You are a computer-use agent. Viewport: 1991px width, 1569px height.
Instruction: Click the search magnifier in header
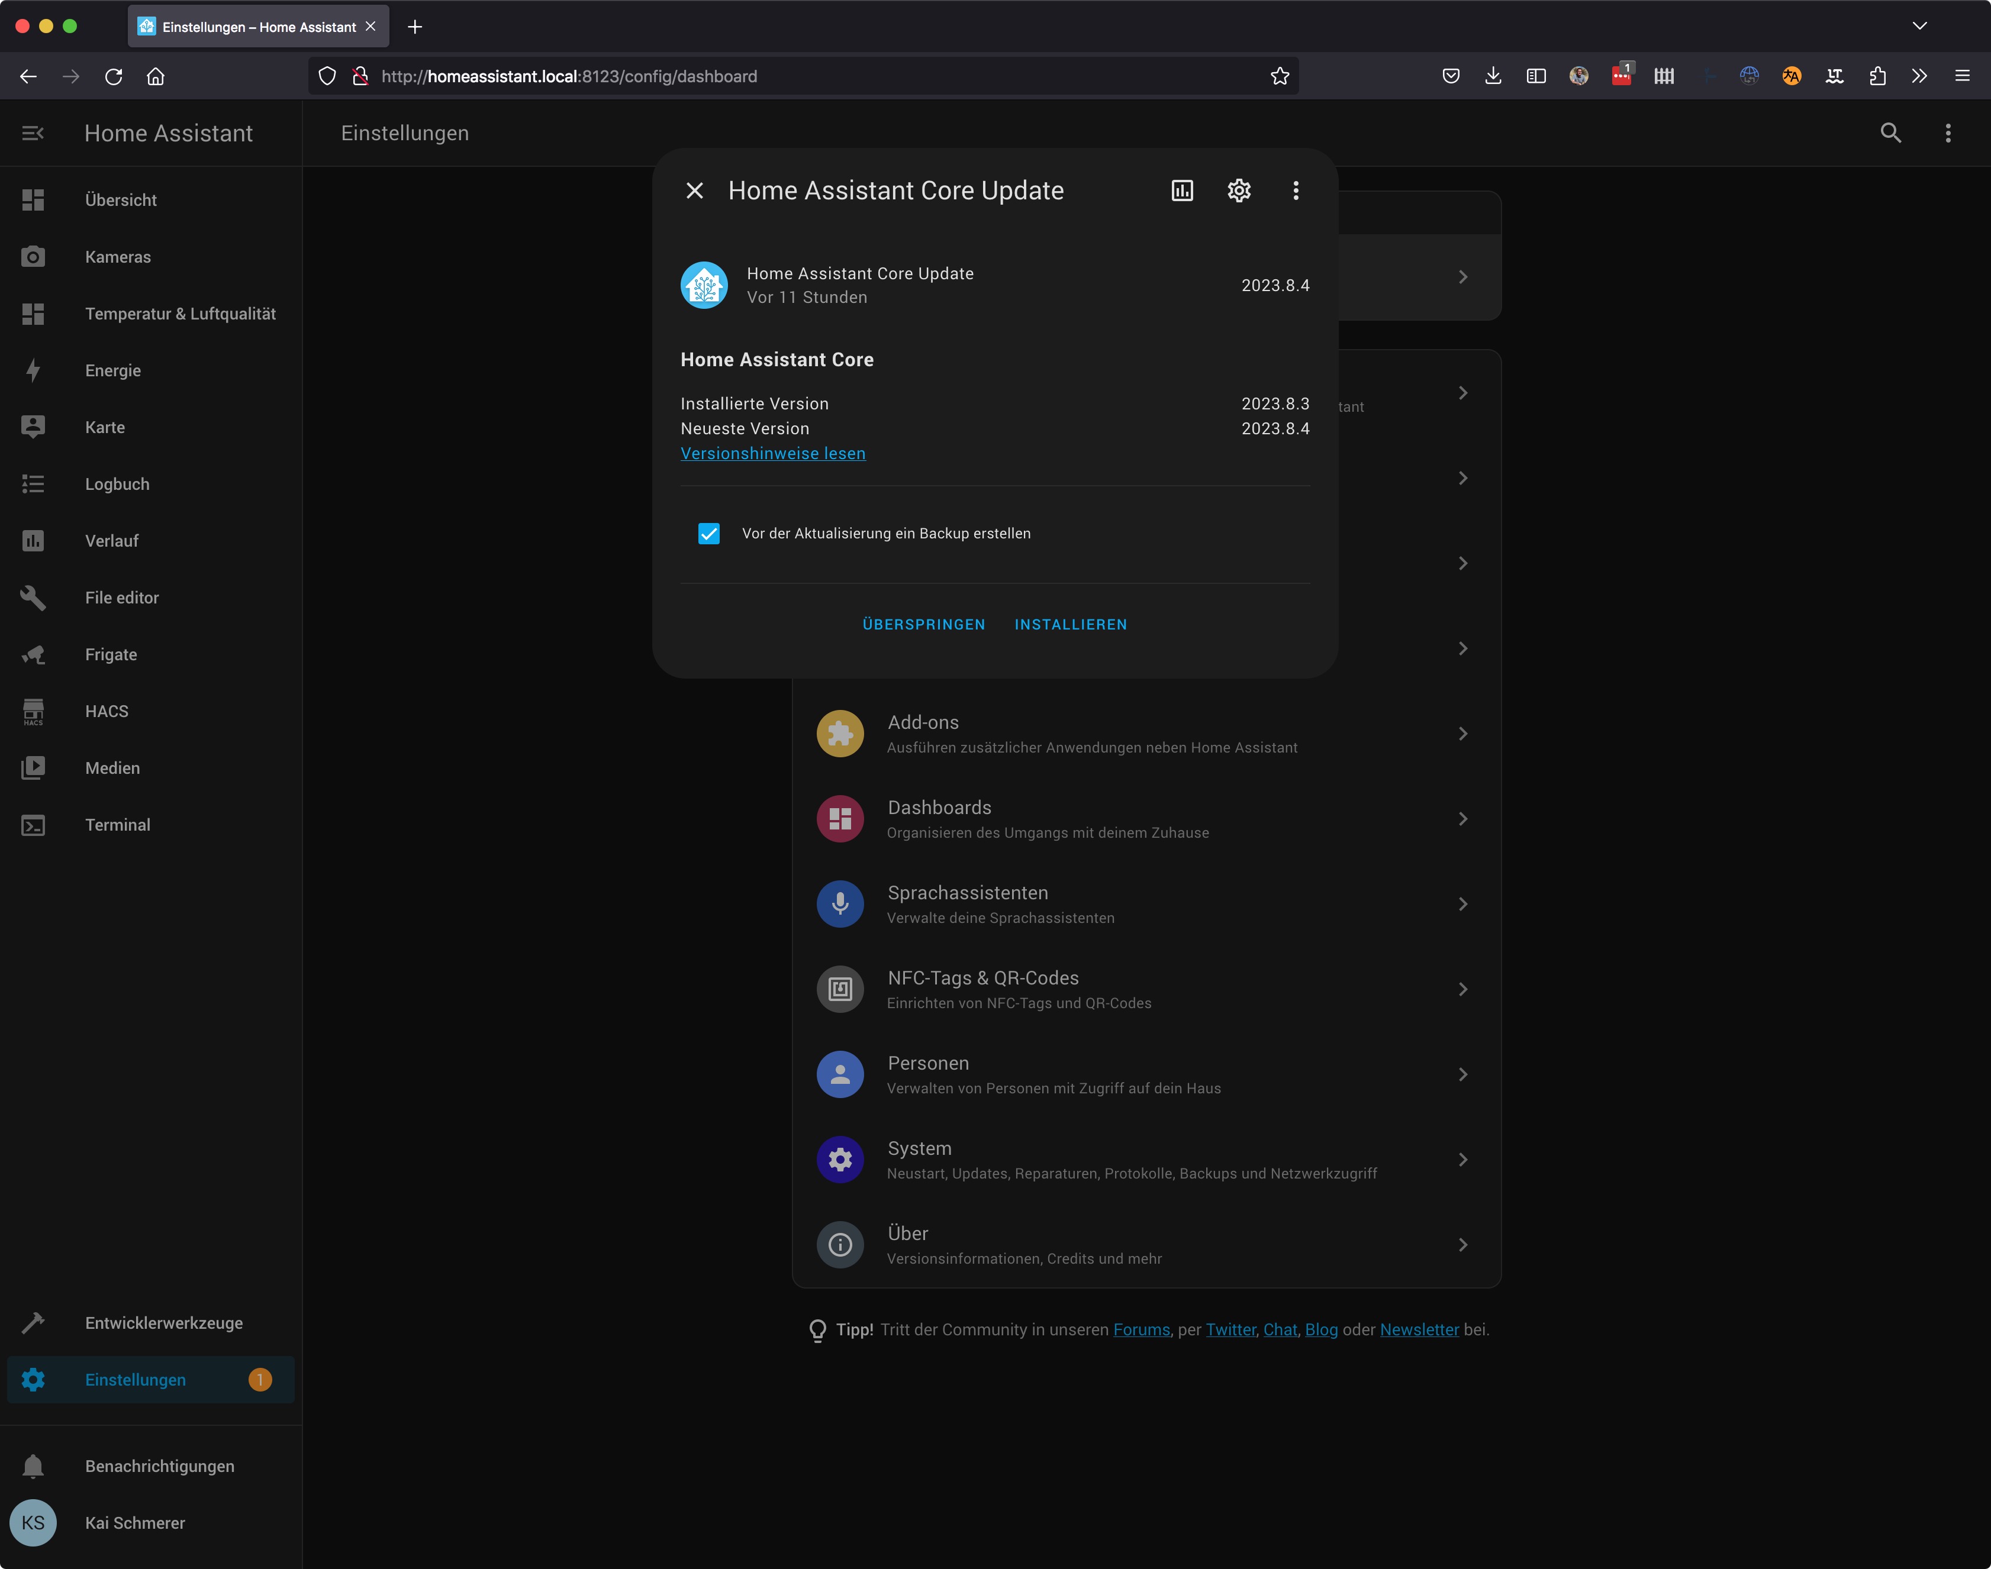(x=1890, y=133)
